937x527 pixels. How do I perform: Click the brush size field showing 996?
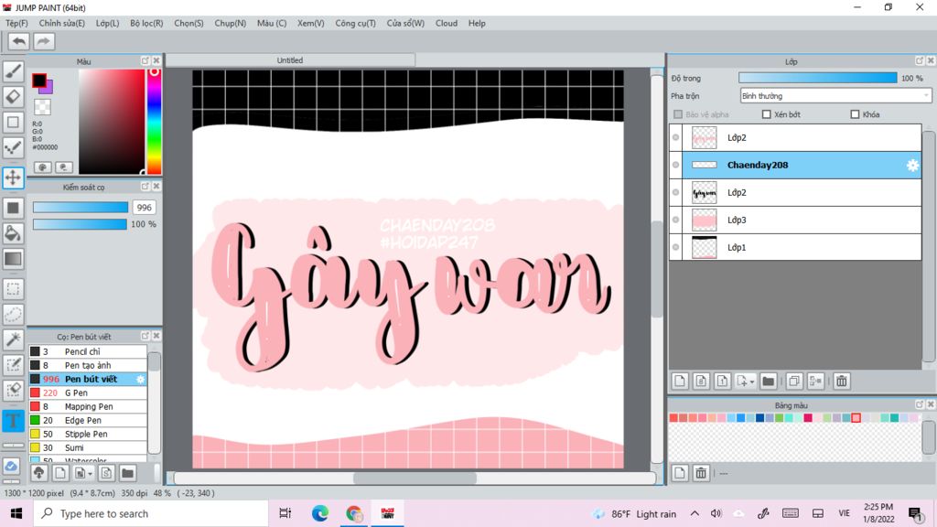coord(144,208)
